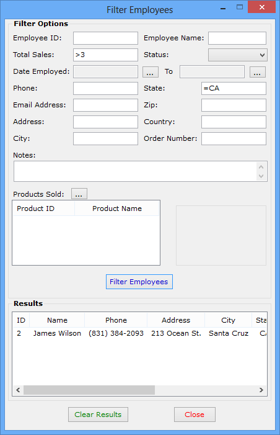280x435 pixels.
Task: Click the Date Employed To field
Action: [212, 71]
